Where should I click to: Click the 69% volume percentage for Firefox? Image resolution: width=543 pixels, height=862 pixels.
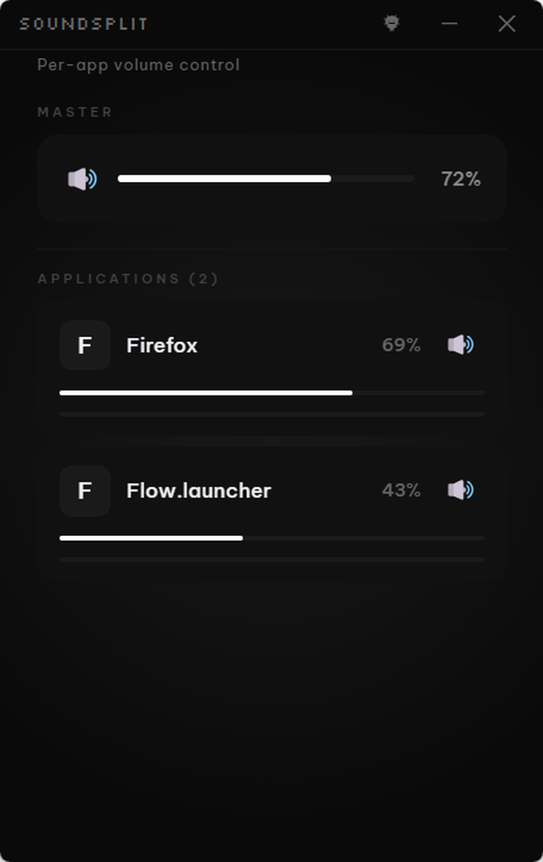click(402, 345)
